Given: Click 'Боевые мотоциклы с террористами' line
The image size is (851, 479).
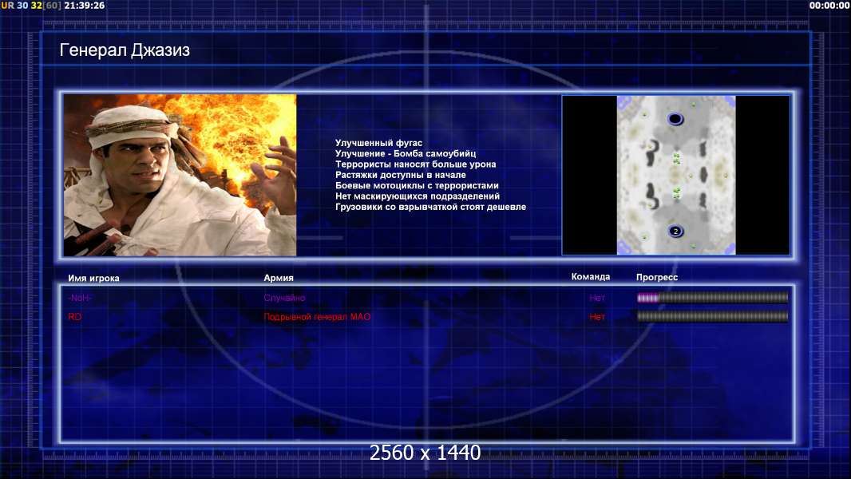Looking at the screenshot, I should point(417,185).
